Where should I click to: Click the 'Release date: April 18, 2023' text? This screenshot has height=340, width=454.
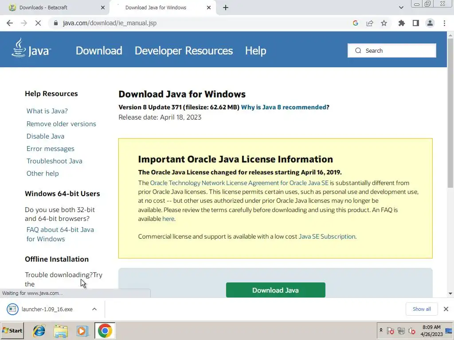click(x=160, y=117)
